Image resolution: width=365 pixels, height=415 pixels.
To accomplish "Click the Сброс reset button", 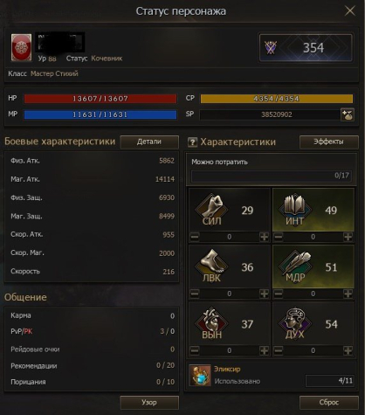I will coord(328,403).
